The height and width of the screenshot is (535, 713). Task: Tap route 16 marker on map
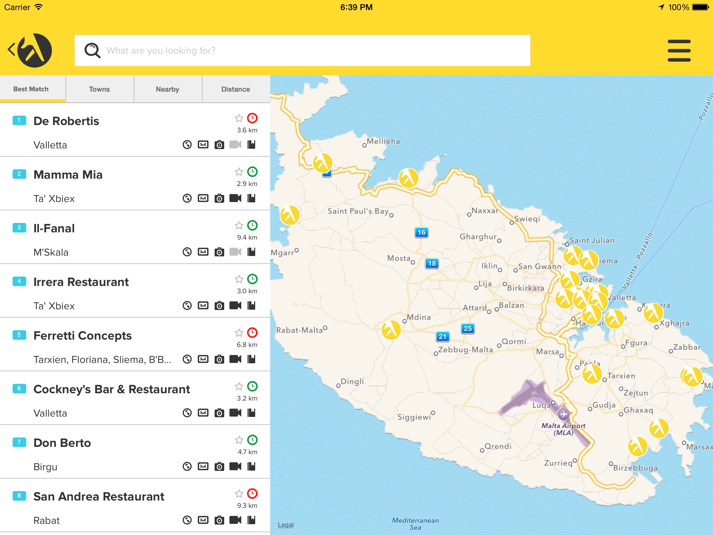[421, 232]
